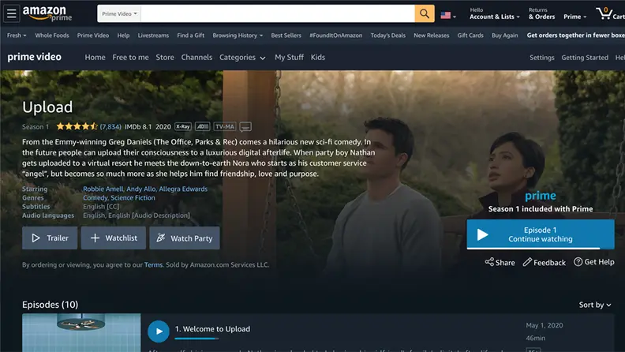Expand Browsing History dropdown

pos(238,36)
